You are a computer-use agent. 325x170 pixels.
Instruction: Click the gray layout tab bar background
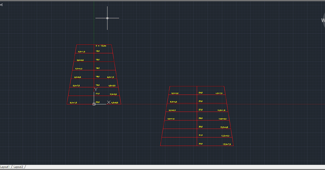pos(108,167)
